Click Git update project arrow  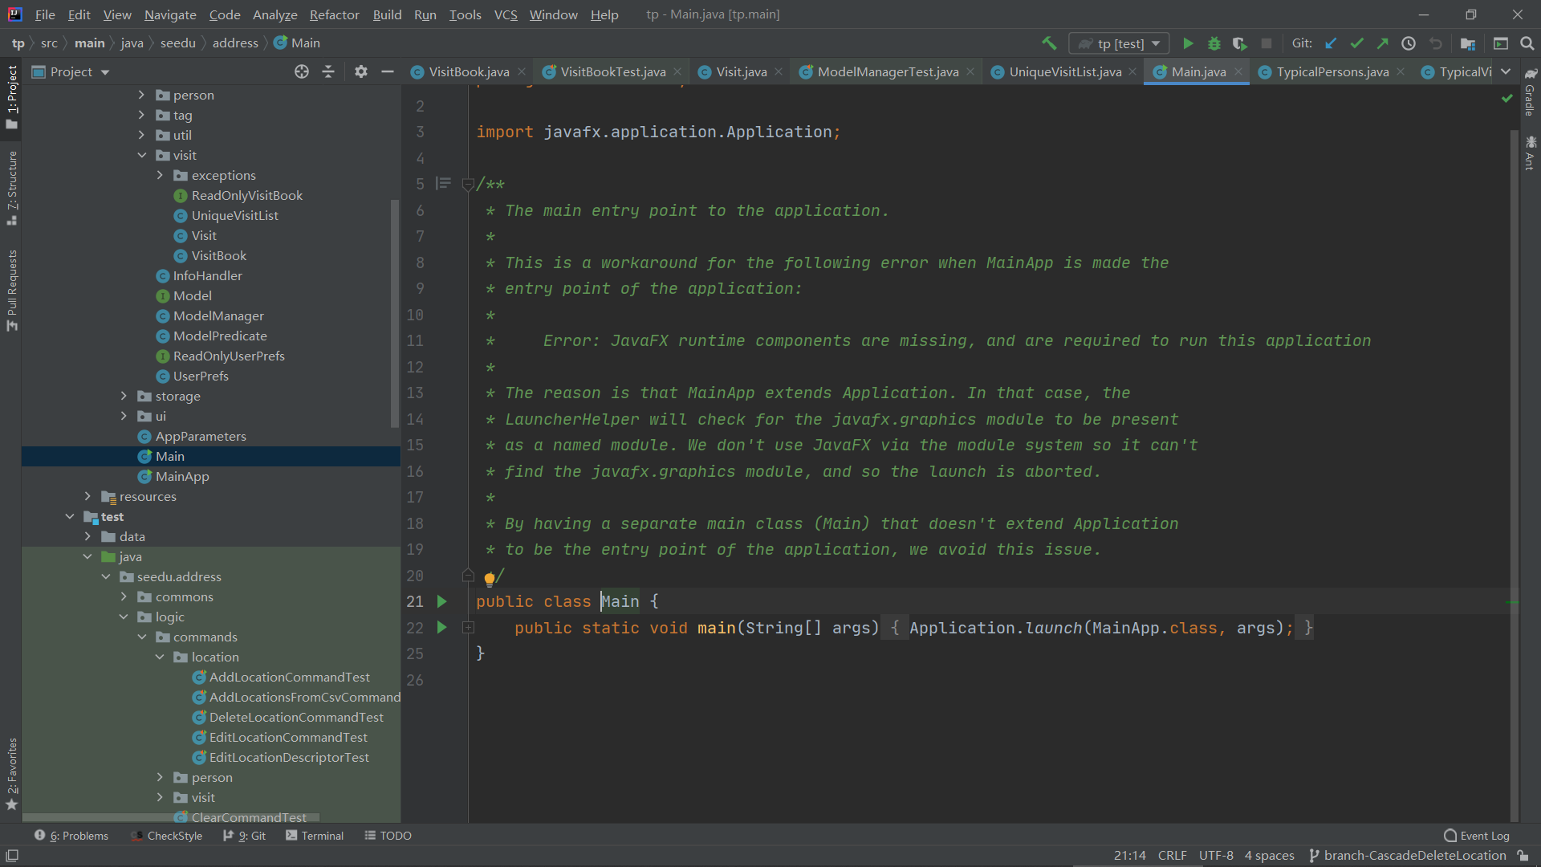[x=1331, y=43]
